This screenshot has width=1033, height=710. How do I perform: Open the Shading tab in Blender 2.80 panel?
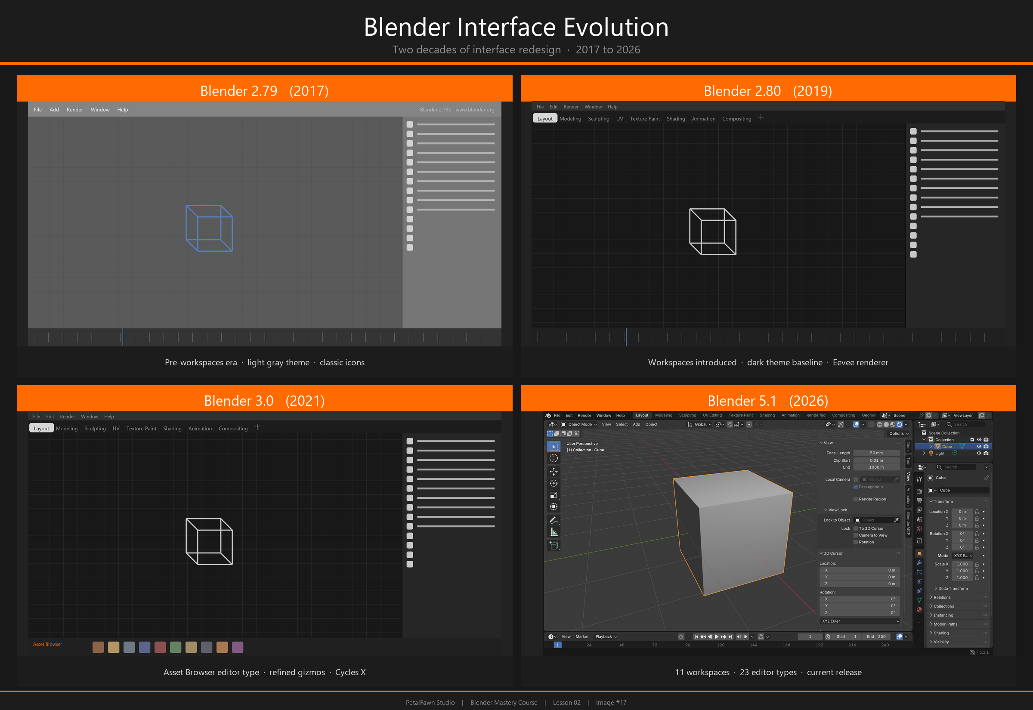pos(676,119)
